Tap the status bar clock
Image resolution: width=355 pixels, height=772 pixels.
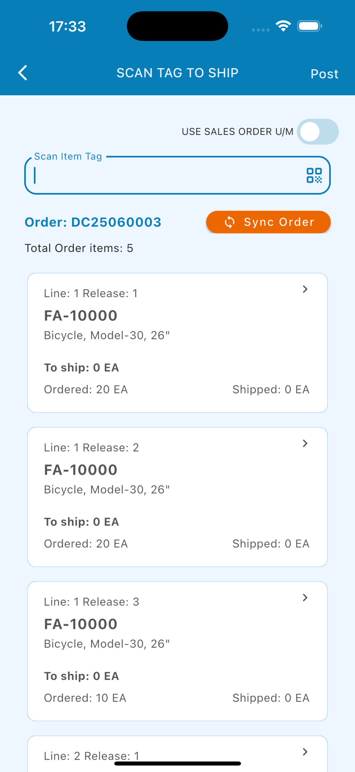click(67, 26)
